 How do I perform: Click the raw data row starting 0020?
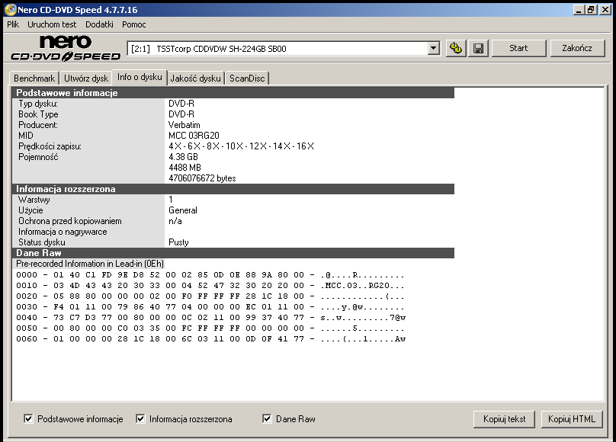[210, 296]
